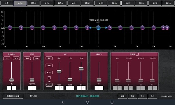Click the compressor 阈值 threshold fader handle
Image resolution: width=175 pixels, height=105 pixels.
tap(117, 80)
